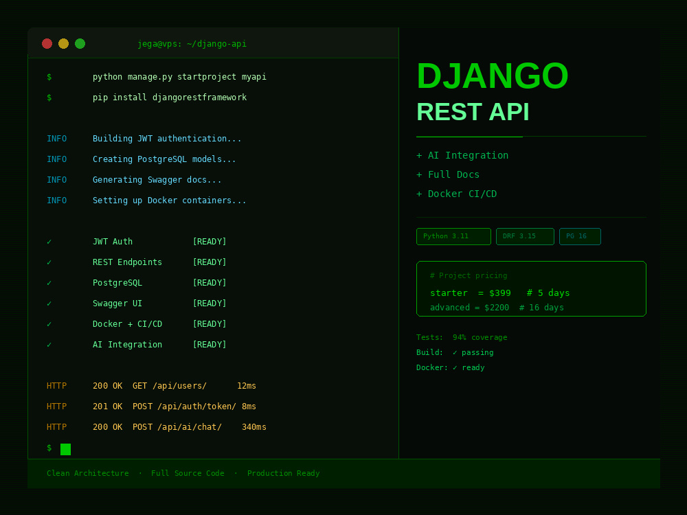Click the PG 16 badge
This screenshot has width=687, height=515.
(580, 236)
